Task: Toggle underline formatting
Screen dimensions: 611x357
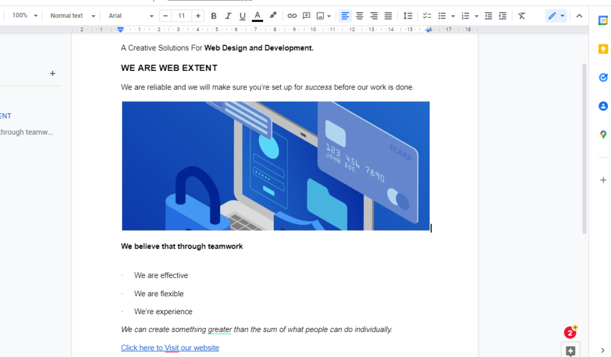Action: (242, 16)
